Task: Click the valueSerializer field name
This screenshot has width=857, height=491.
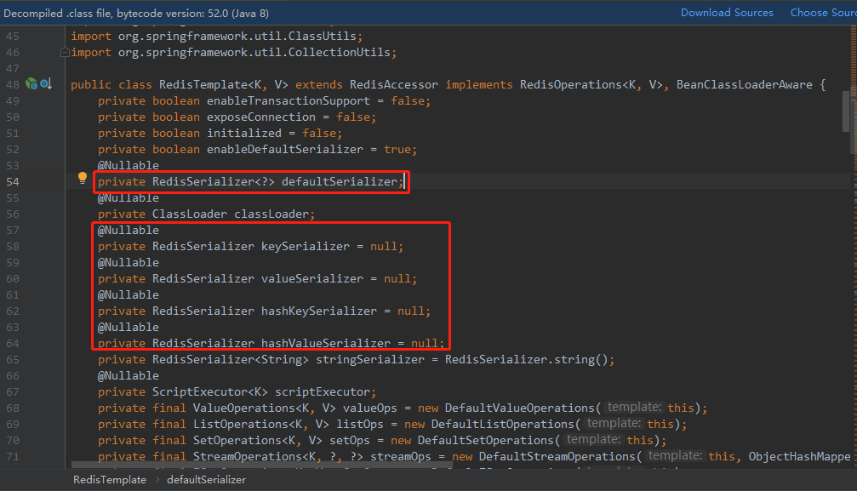Action: click(312, 278)
